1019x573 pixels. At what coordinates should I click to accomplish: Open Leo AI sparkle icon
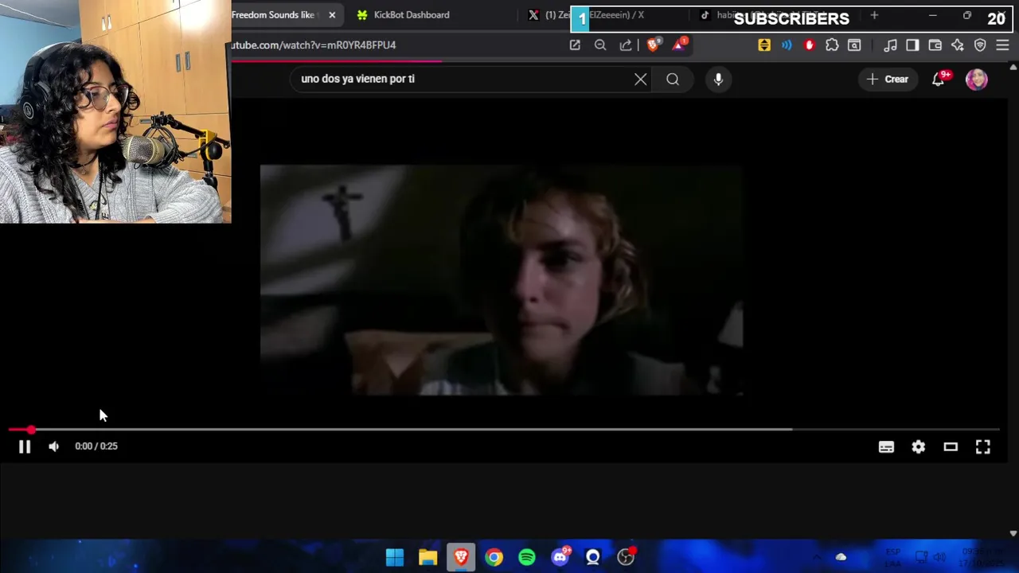(x=958, y=45)
